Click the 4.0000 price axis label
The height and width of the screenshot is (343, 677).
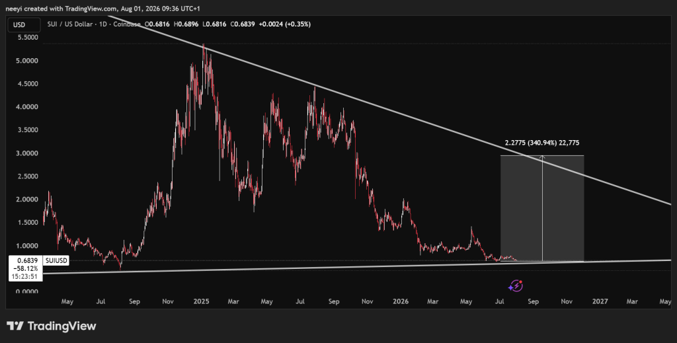(x=28, y=107)
